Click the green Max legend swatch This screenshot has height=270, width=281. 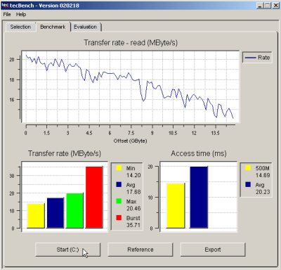coord(119,201)
